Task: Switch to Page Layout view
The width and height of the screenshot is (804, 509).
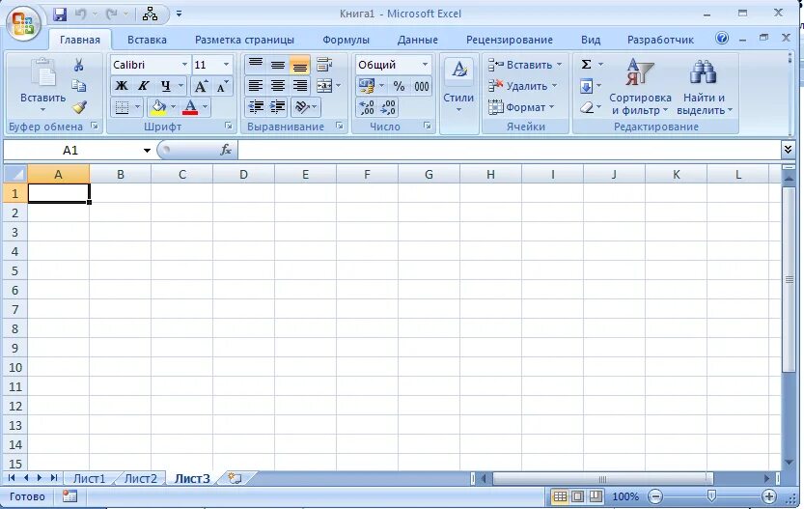Action: pos(577,496)
